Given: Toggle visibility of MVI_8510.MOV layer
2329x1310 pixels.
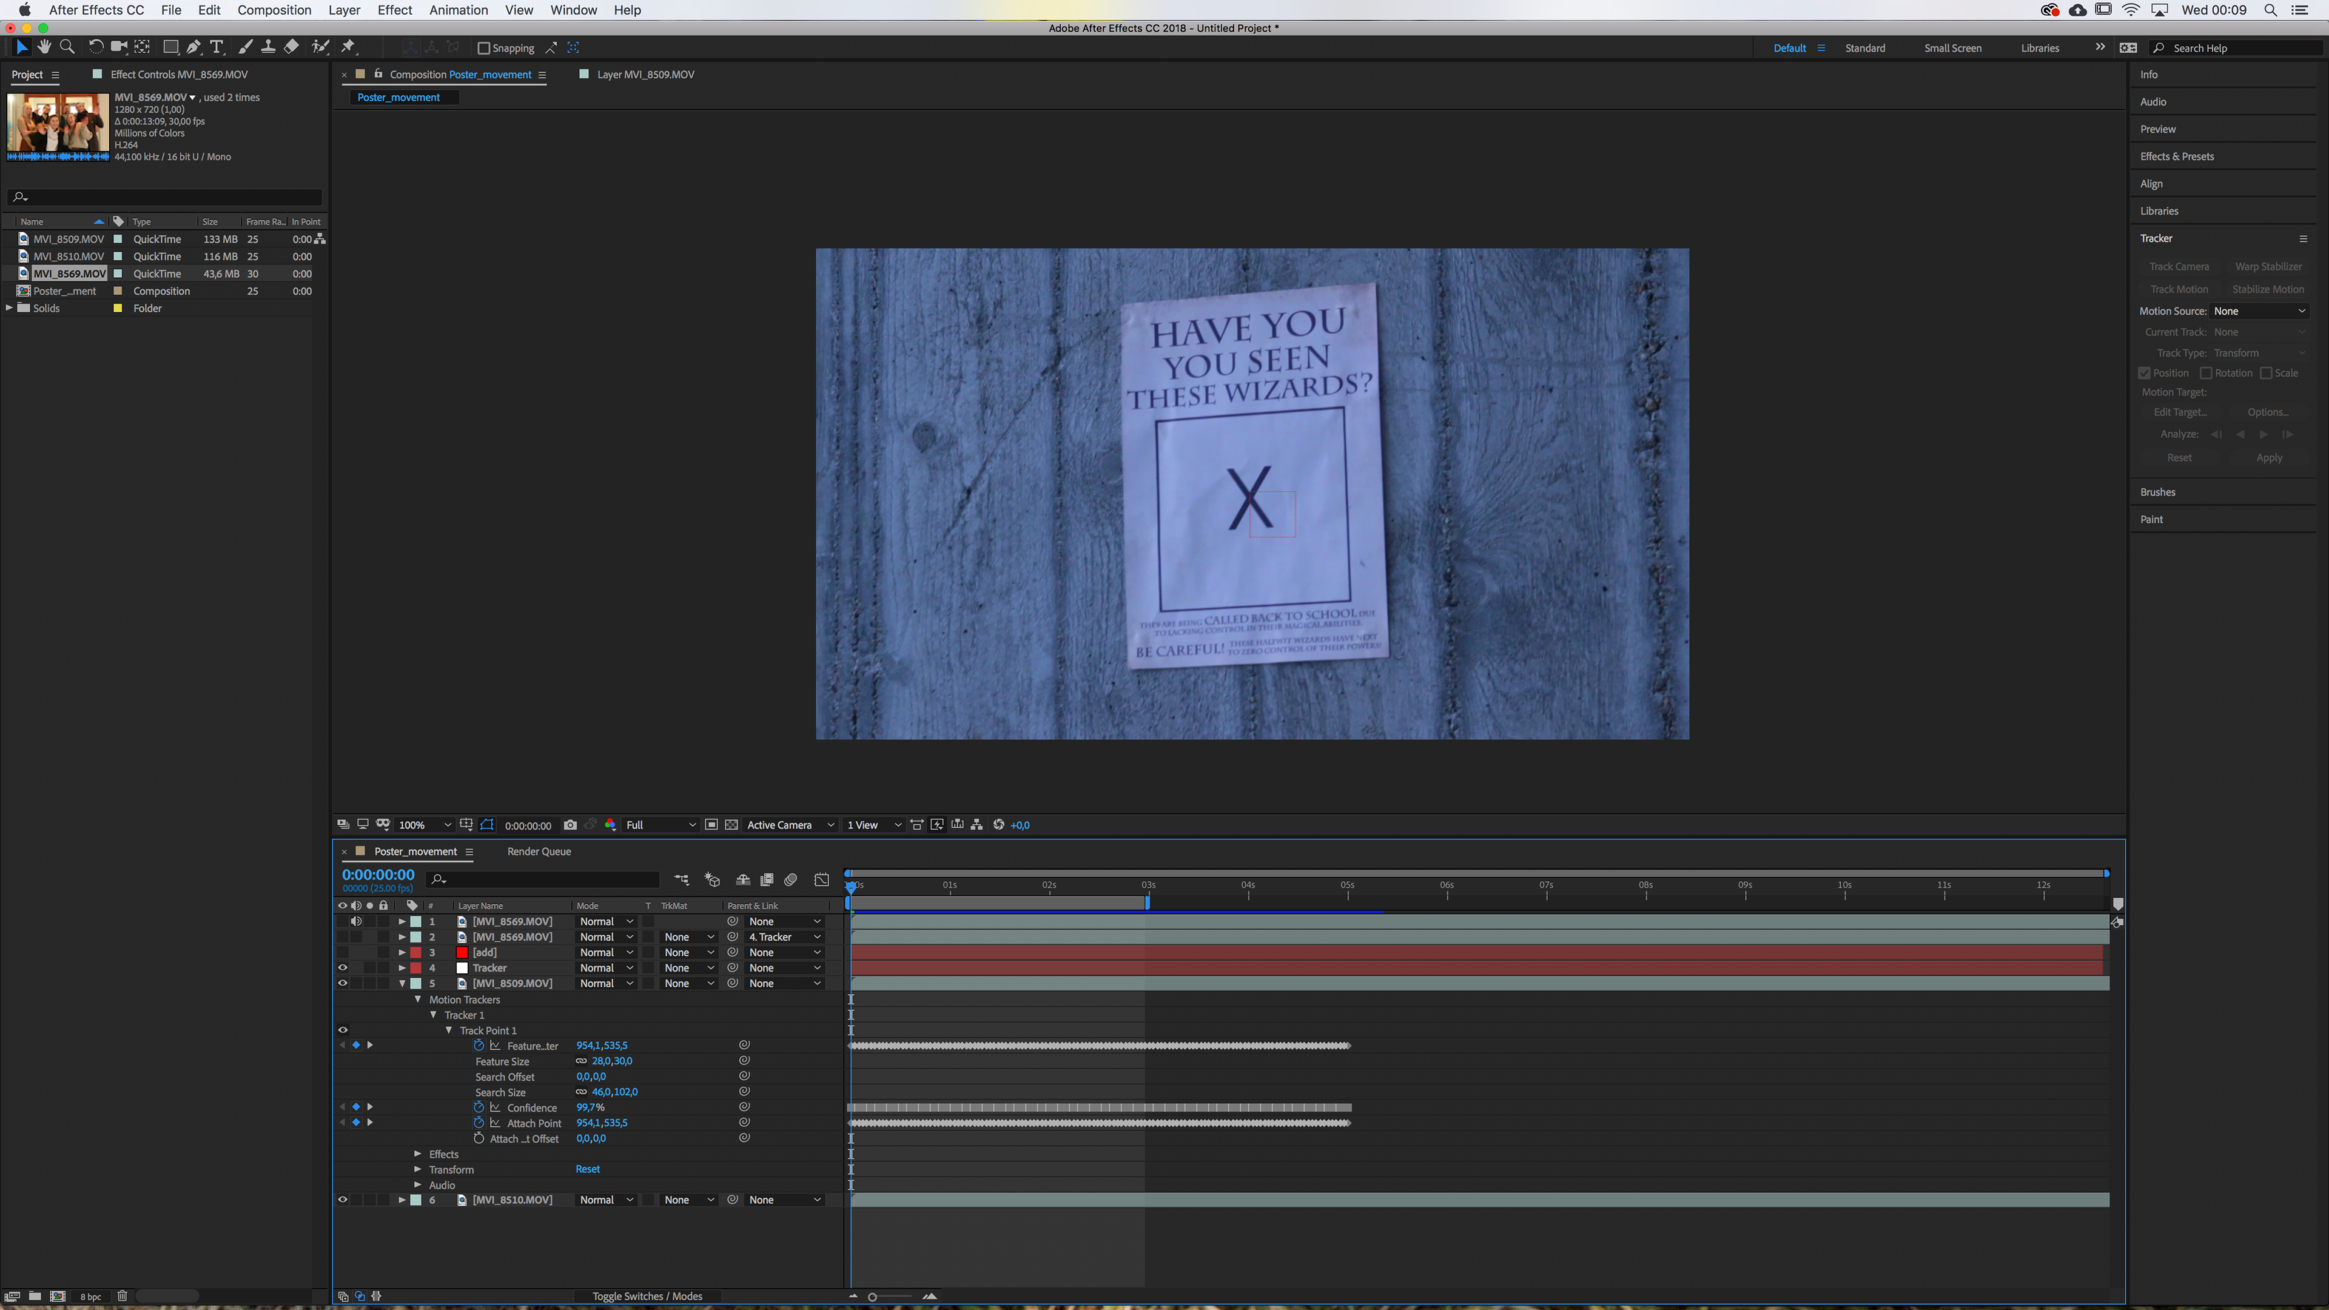Looking at the screenshot, I should 343,1200.
